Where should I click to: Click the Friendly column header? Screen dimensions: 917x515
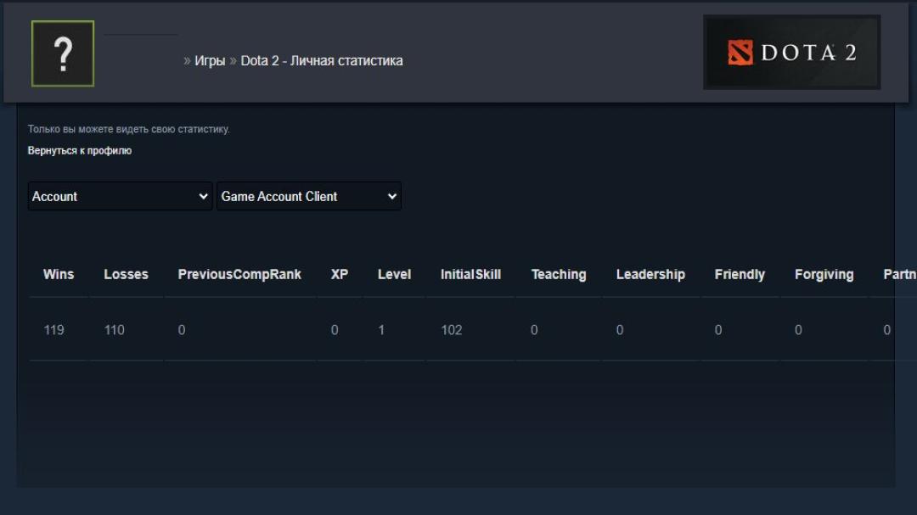tap(740, 274)
